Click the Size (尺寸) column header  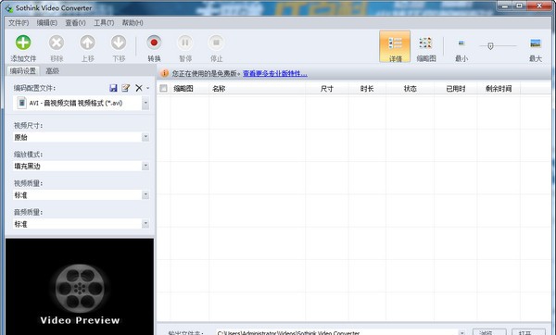[x=327, y=89]
